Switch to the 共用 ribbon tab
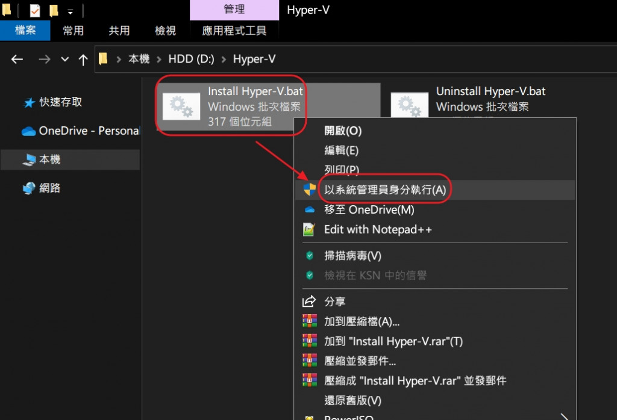The width and height of the screenshot is (617, 420). (119, 30)
